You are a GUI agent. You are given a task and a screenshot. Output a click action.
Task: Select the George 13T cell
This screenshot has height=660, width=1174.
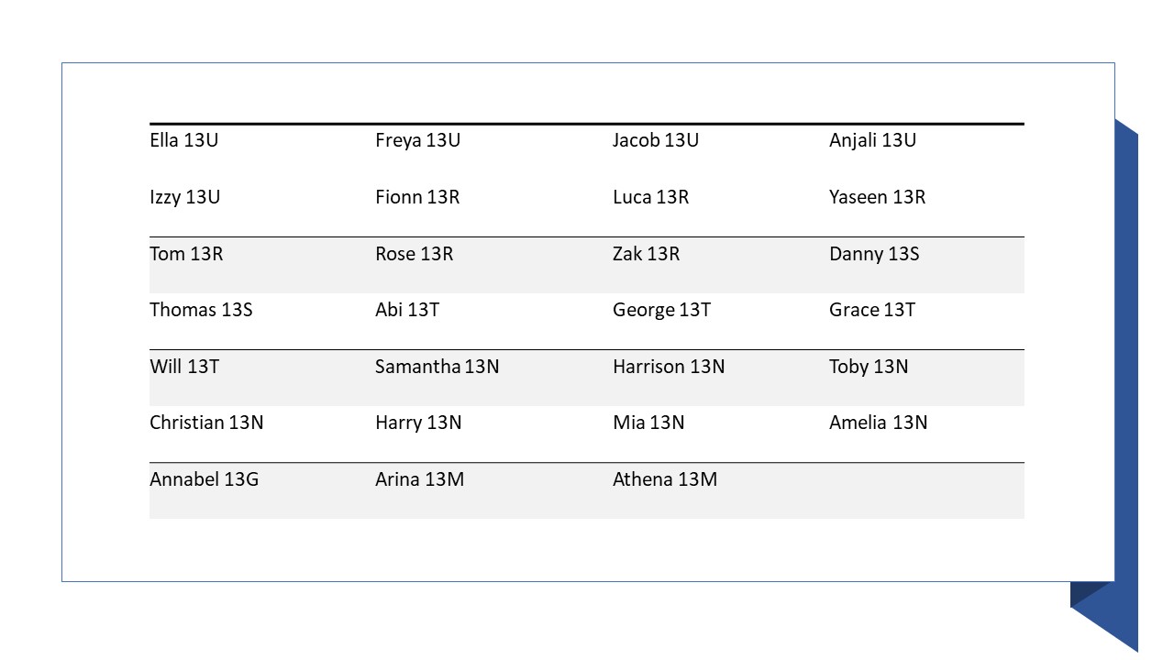point(661,310)
